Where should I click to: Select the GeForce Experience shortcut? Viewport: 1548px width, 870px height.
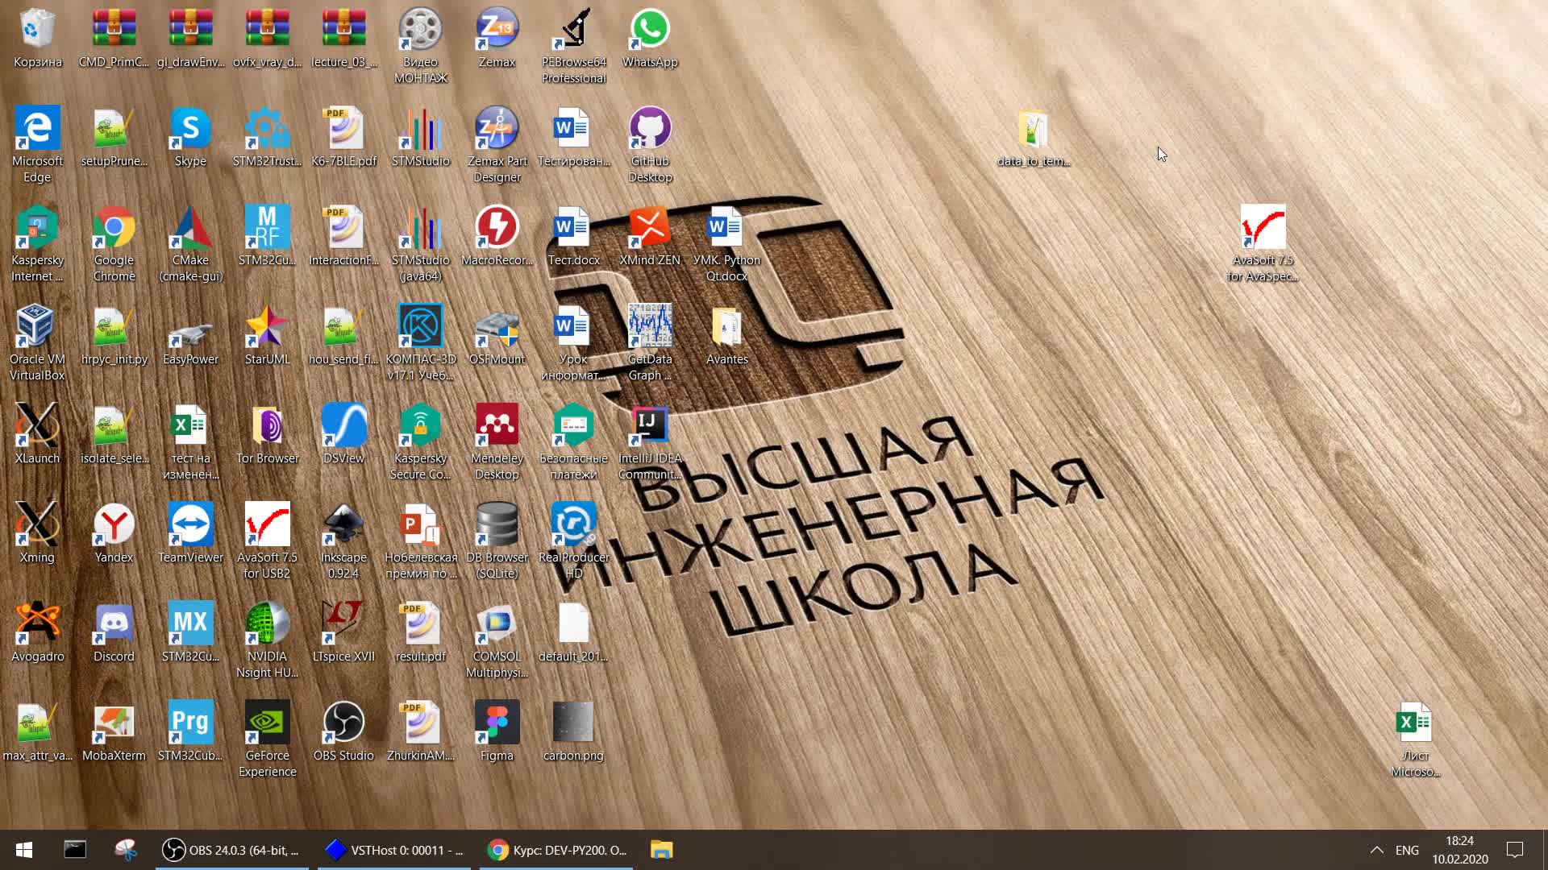(x=267, y=739)
